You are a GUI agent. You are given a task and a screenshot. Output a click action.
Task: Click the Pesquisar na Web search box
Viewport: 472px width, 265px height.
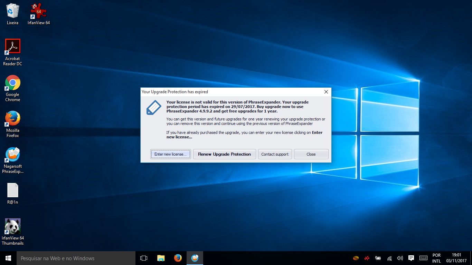[76, 258]
